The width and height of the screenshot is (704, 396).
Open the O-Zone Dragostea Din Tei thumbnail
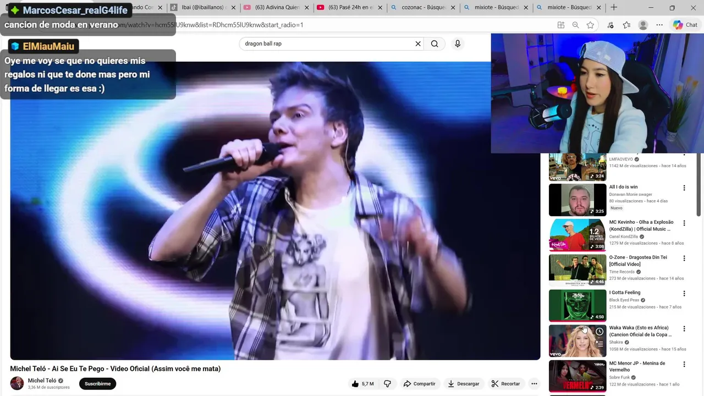[577, 270]
